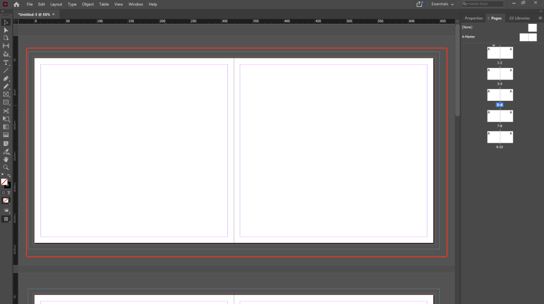Select the 7-8 spread thumbnail
This screenshot has width=544, height=304.
[500, 116]
